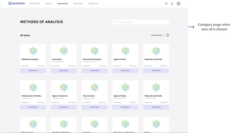Focus the Search for Topics field
The width and height of the screenshot is (234, 133).
141,22
